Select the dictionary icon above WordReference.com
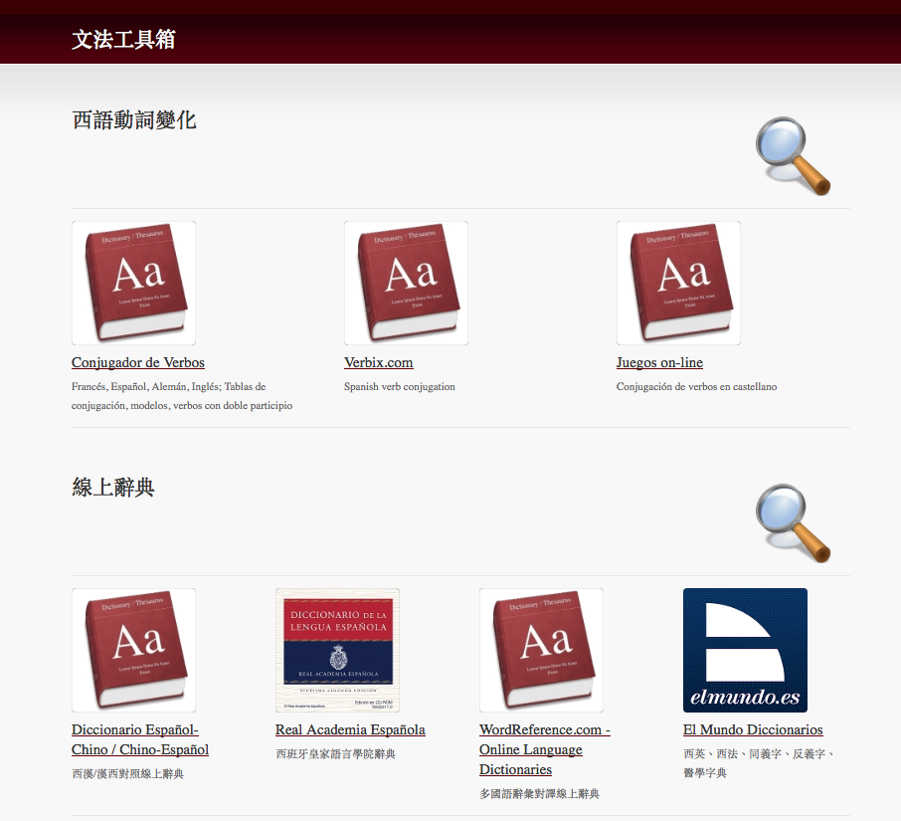The height and width of the screenshot is (821, 901). [541, 650]
